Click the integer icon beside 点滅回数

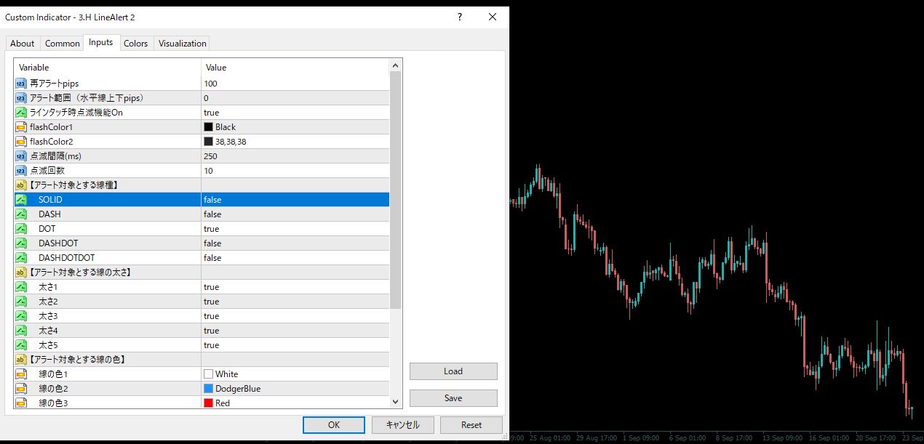tap(21, 171)
